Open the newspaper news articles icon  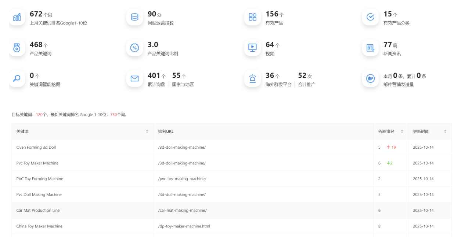pyautogui.click(x=371, y=48)
